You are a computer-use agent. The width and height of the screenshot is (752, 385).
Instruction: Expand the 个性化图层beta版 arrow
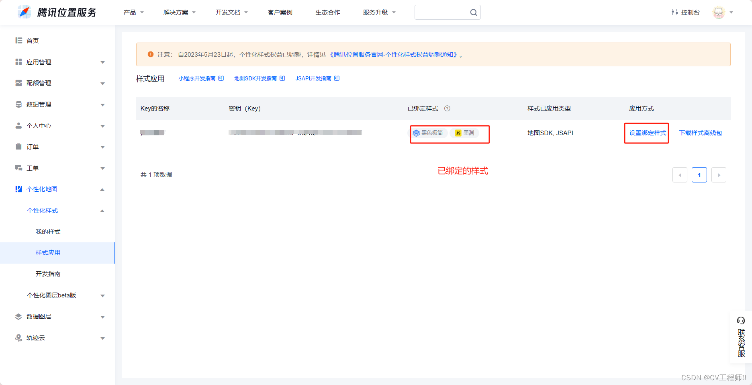[102, 296]
